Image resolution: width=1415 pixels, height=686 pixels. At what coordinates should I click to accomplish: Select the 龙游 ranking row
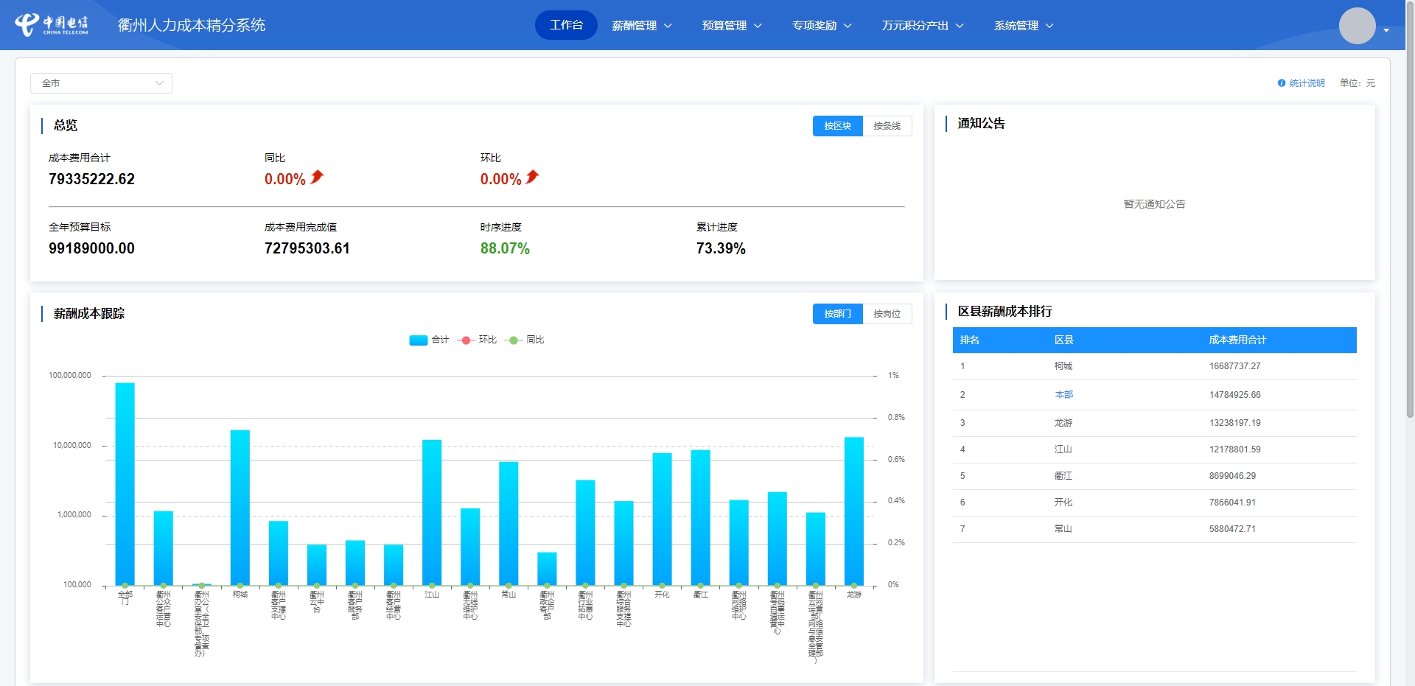(1155, 423)
